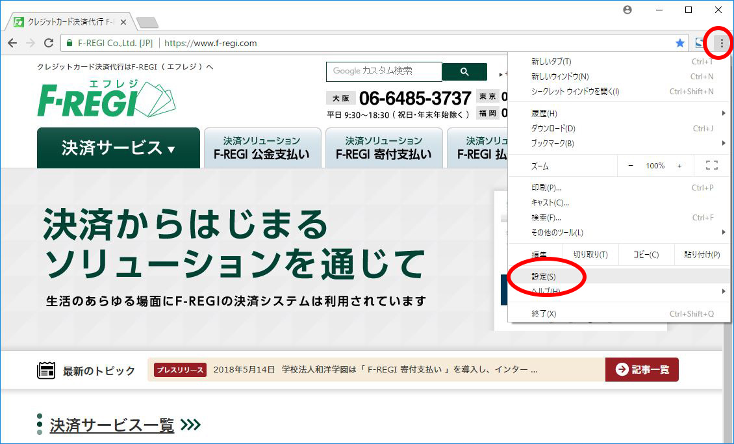The height and width of the screenshot is (444, 734).
Task: Decrease zoom with the minus button
Action: click(631, 166)
